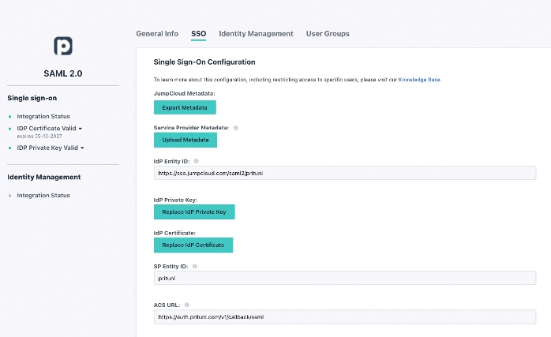Click Replace IdP Private Key button
Image resolution: width=551 pixels, height=337 pixels.
pos(194,212)
